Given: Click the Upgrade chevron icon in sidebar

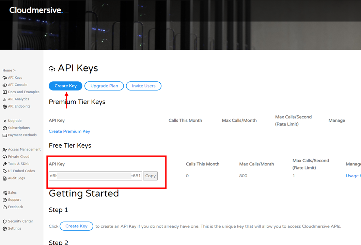Looking at the screenshot, I should [x=5, y=121].
